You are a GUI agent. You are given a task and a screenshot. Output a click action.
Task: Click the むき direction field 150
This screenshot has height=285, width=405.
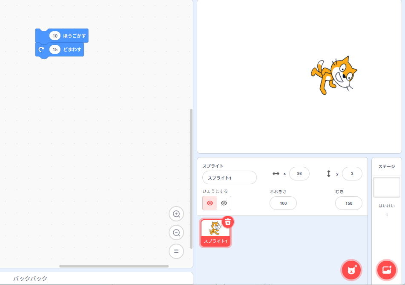[349, 203]
